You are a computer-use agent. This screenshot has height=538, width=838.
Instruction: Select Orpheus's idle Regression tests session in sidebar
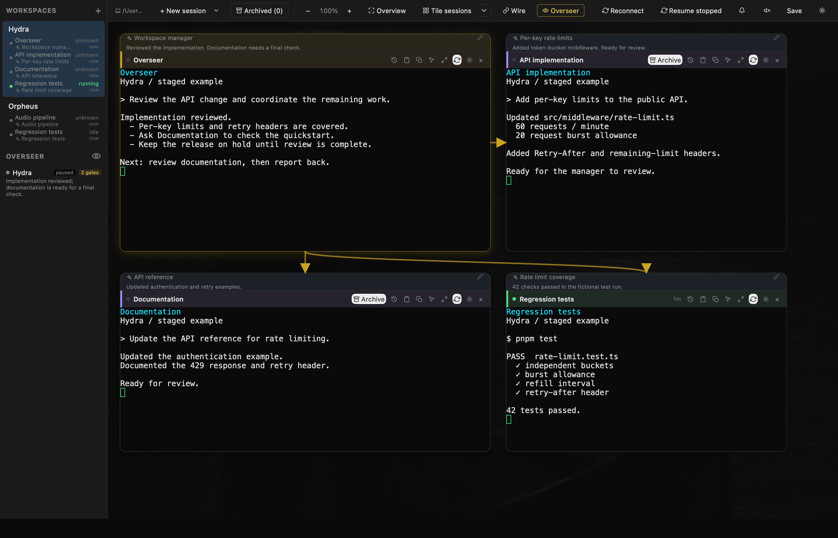(x=54, y=135)
